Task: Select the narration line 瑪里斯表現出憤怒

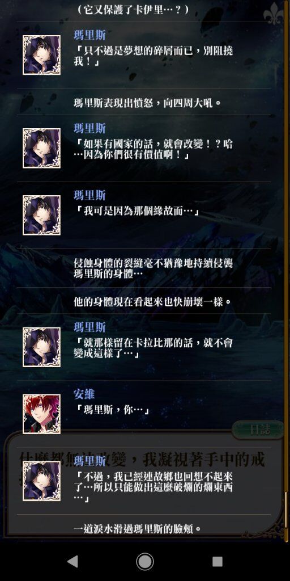Action: pyautogui.click(x=147, y=102)
